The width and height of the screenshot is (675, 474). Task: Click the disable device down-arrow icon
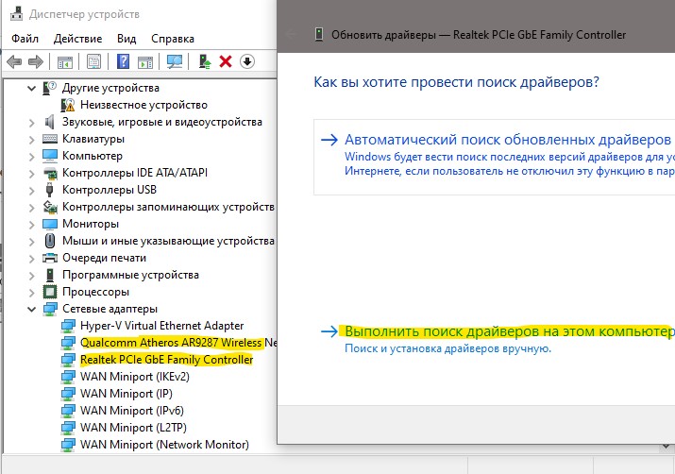pyautogui.click(x=247, y=61)
